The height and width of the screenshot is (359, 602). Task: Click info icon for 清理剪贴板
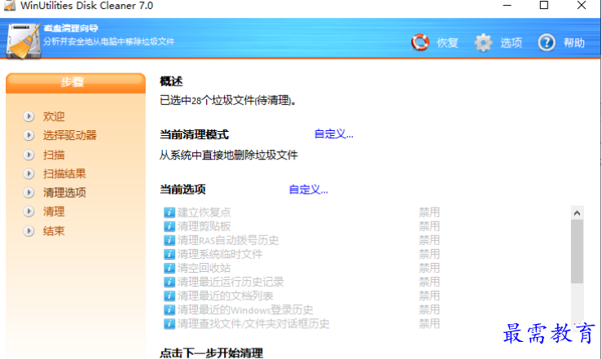pyautogui.click(x=169, y=226)
